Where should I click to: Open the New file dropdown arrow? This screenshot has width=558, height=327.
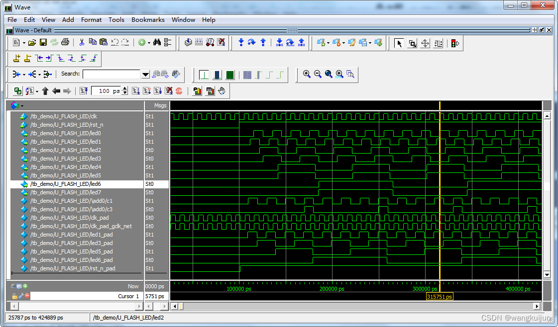click(x=23, y=42)
